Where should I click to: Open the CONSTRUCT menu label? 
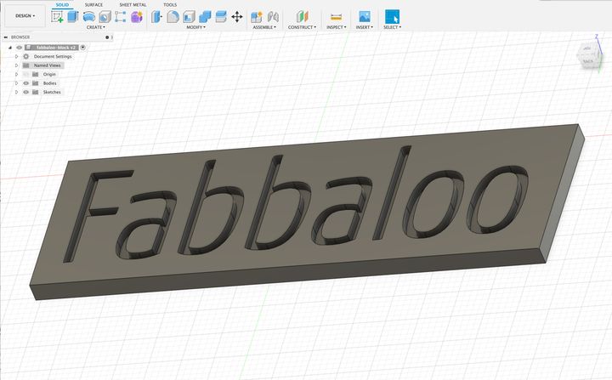(x=302, y=27)
